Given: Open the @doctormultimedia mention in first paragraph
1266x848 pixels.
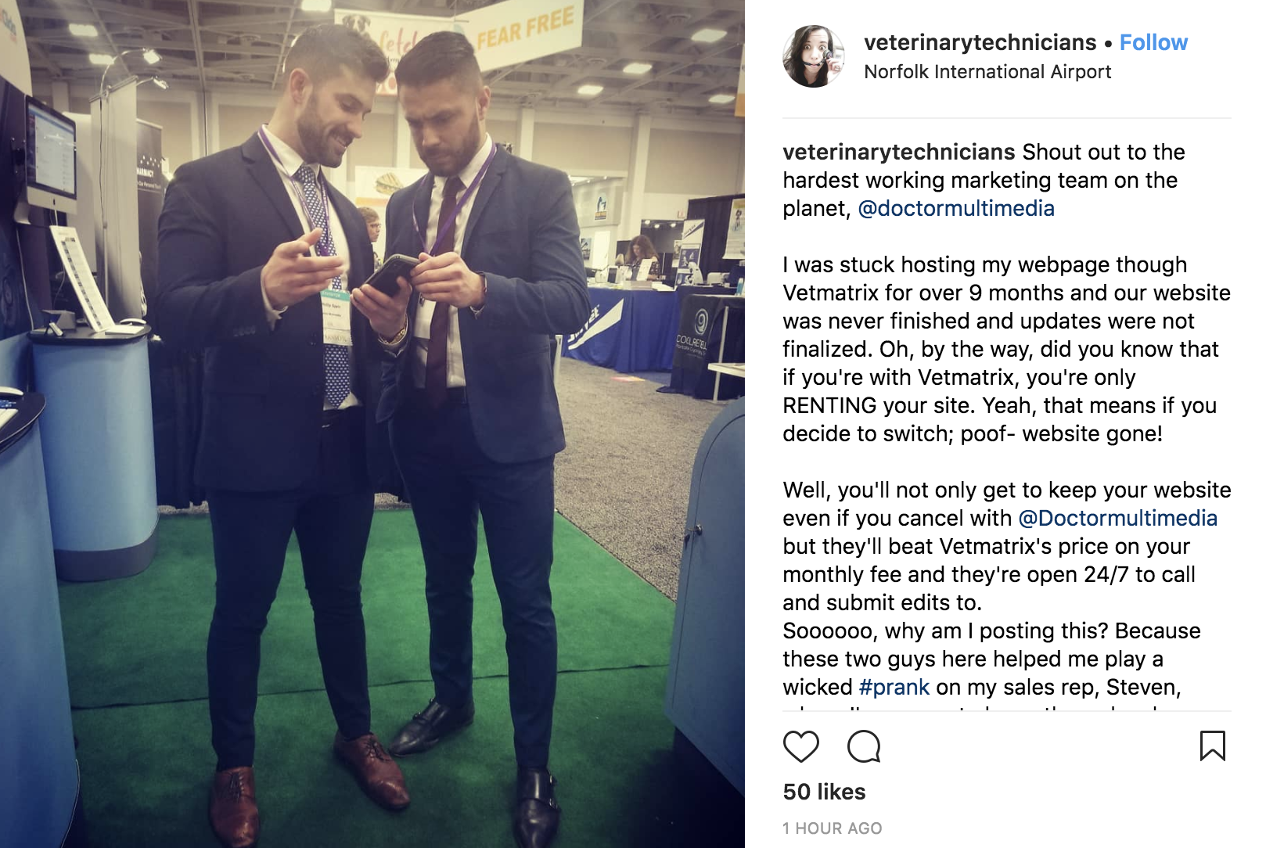Looking at the screenshot, I should coord(956,208).
